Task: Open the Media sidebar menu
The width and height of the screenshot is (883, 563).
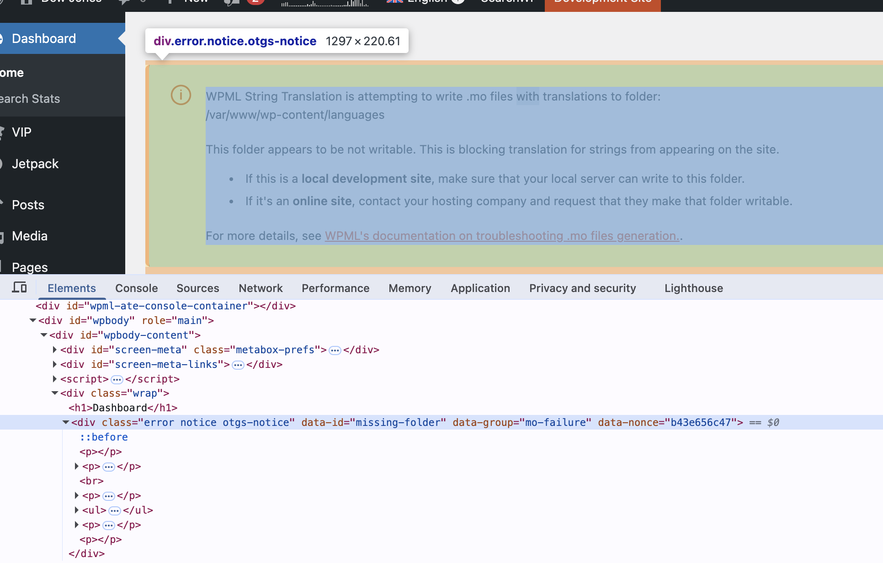Action: [30, 236]
